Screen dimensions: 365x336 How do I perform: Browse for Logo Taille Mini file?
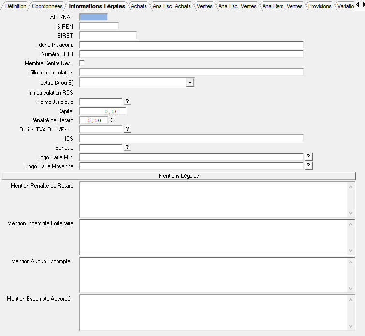click(x=309, y=157)
